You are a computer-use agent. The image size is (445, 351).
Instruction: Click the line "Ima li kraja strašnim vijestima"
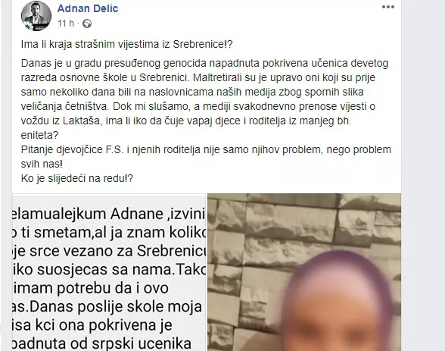pos(127,44)
